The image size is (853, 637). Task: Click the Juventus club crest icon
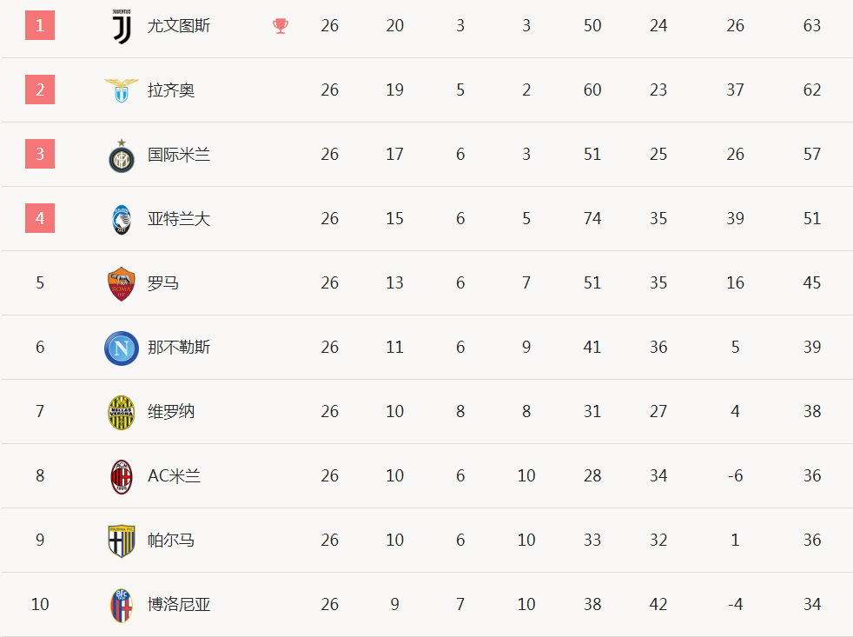122,26
